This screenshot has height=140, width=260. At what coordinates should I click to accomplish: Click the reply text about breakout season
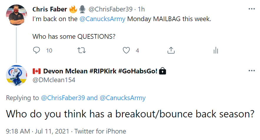(x=130, y=114)
